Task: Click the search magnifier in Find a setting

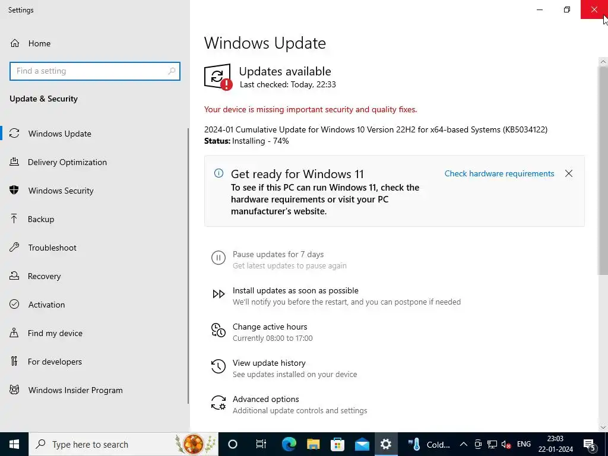Action: pos(172,71)
